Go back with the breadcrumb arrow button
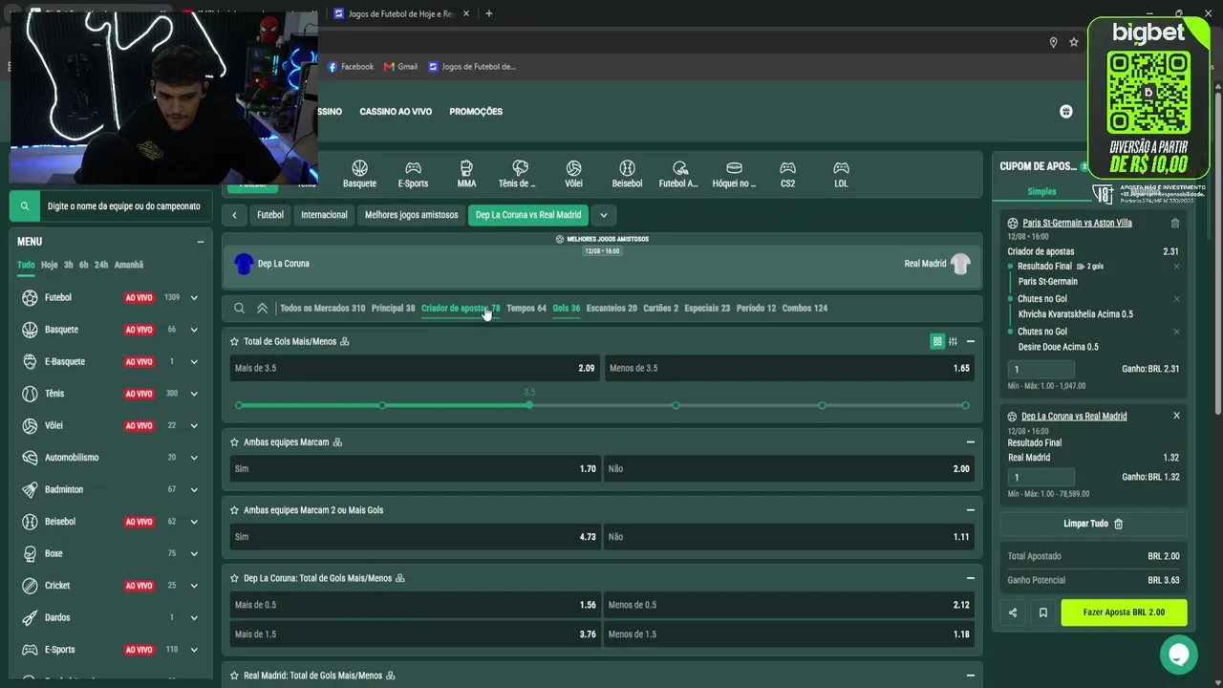The image size is (1223, 688). (x=234, y=215)
